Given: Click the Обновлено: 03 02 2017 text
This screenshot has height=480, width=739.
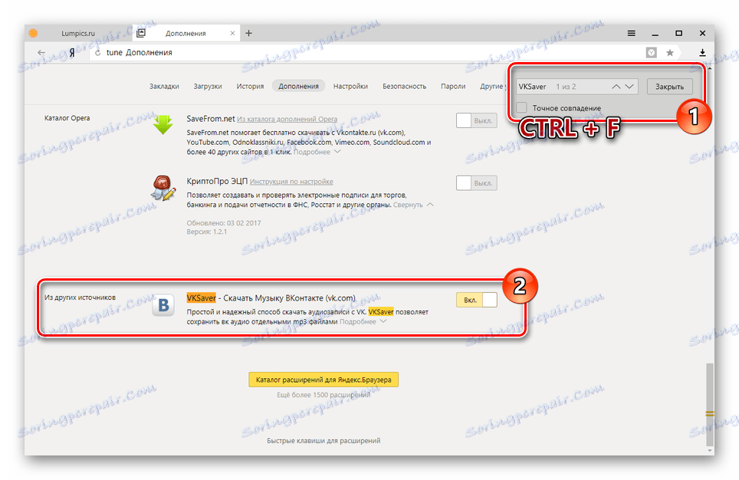Looking at the screenshot, I should tap(223, 222).
